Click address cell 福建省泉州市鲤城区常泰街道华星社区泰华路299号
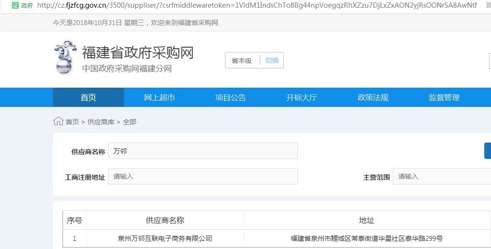The image size is (491, 249). point(366,239)
